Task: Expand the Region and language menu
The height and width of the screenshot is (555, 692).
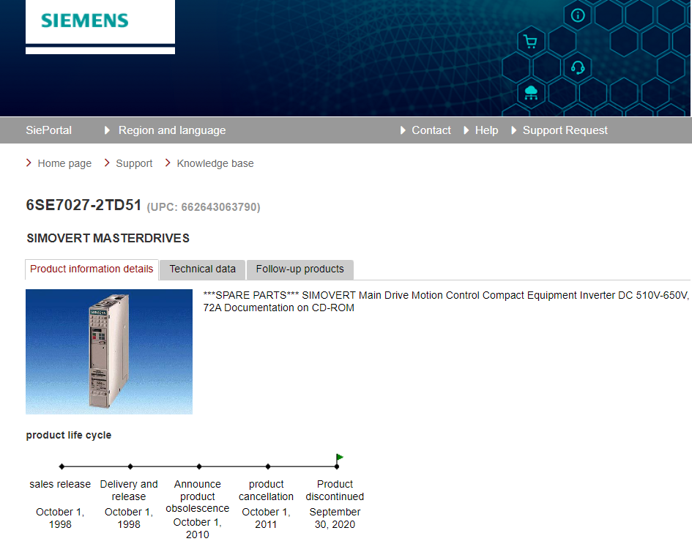Action: [x=171, y=130]
